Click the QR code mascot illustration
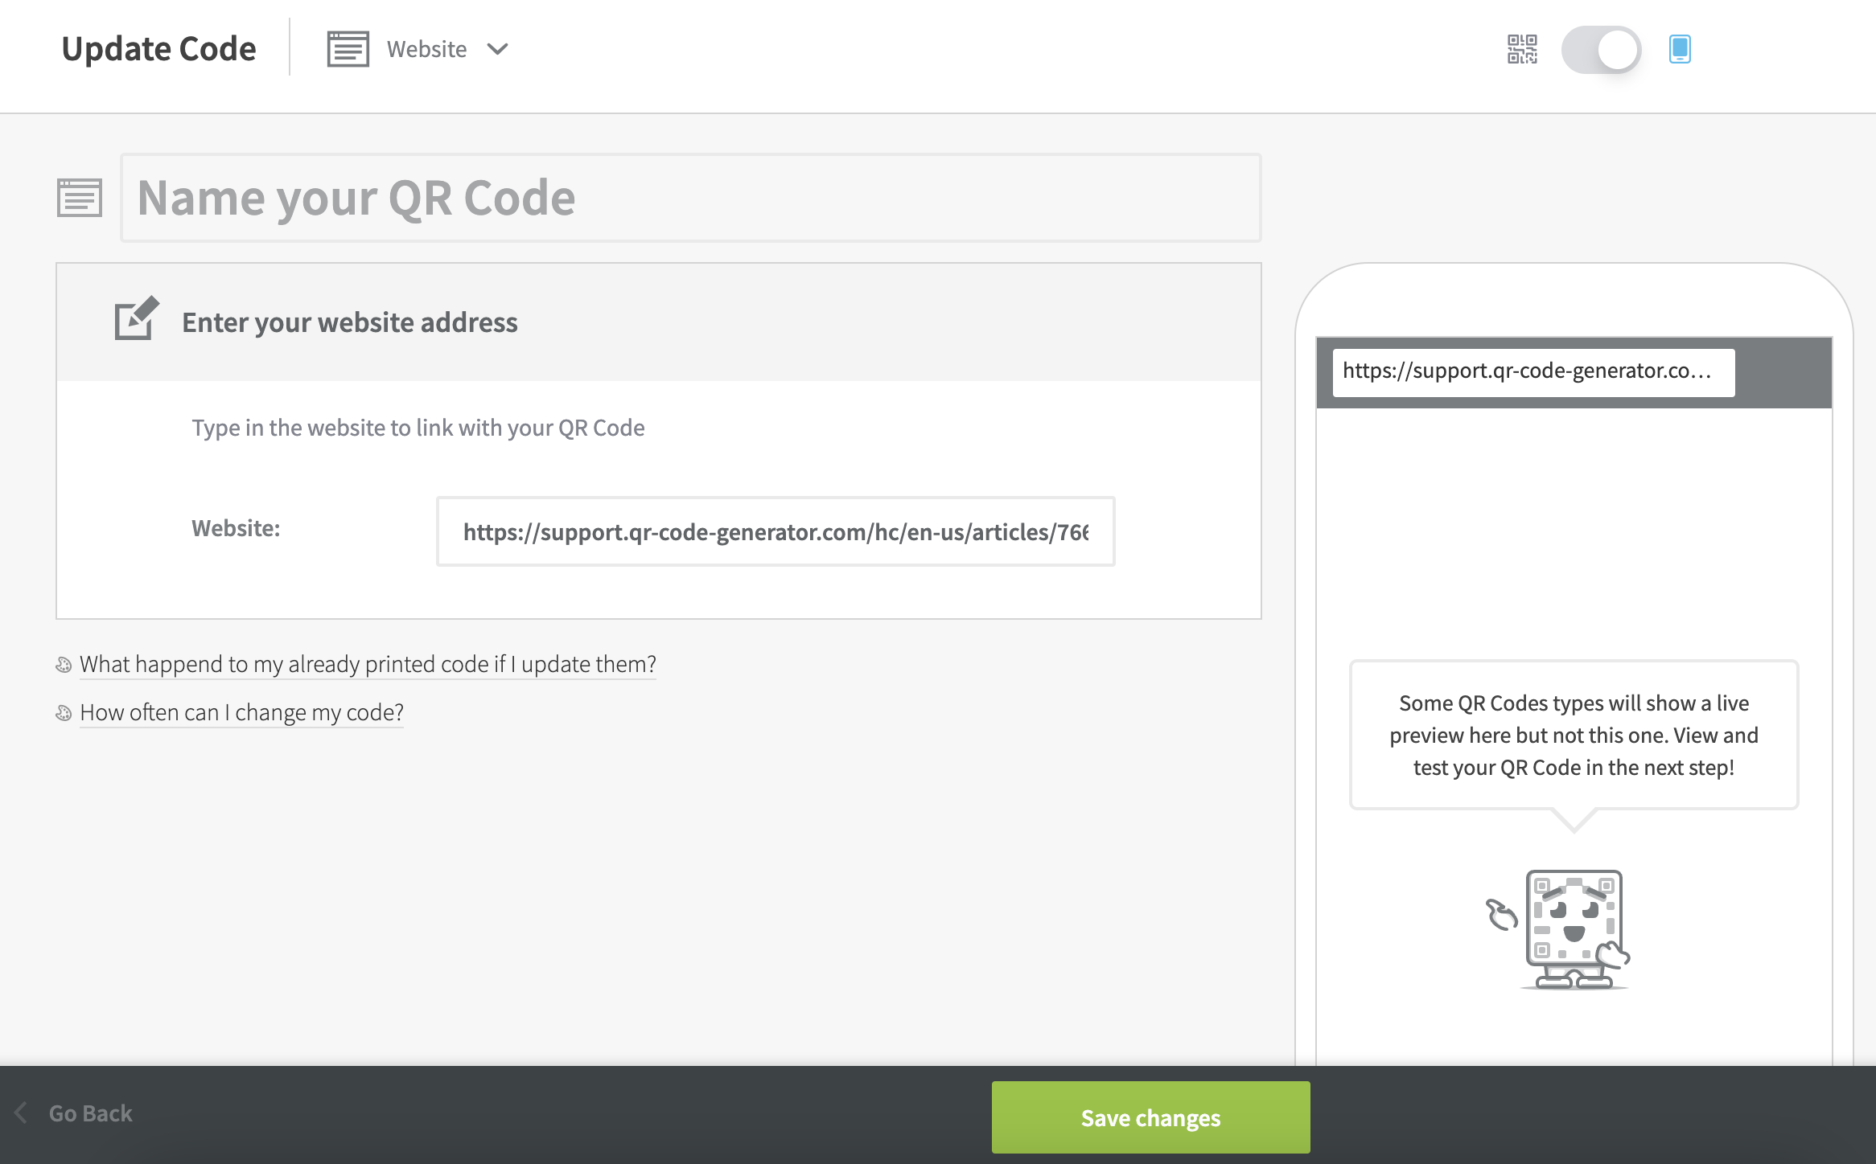The image size is (1876, 1164). [x=1558, y=929]
